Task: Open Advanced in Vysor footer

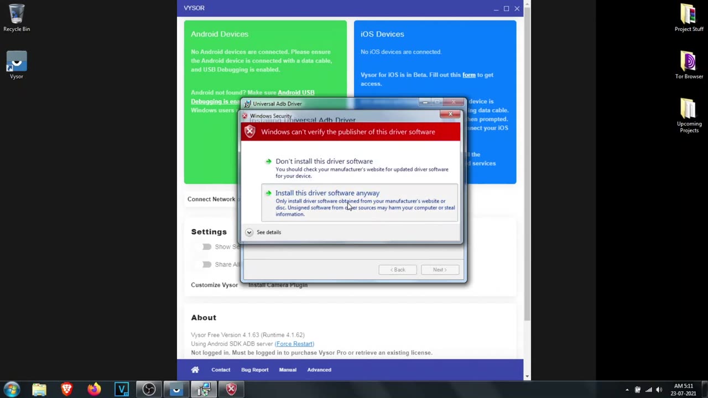Action: click(319, 370)
